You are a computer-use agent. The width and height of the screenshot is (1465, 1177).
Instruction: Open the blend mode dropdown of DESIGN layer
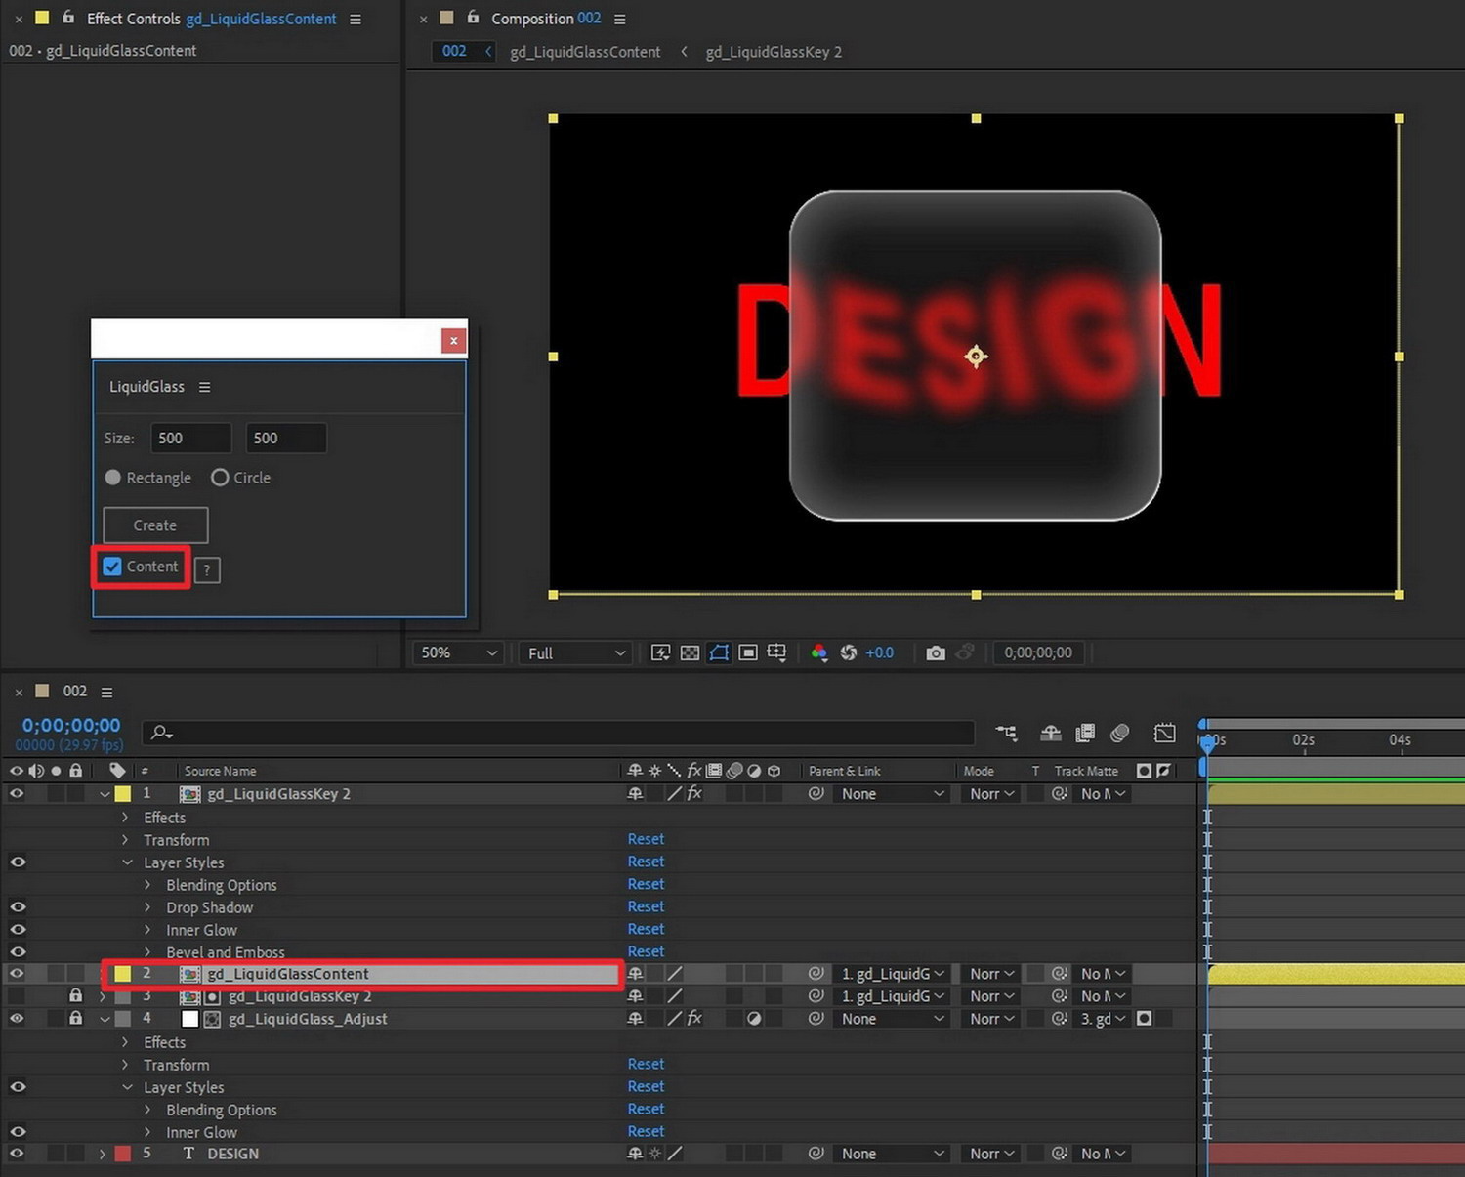pyautogui.click(x=992, y=1154)
